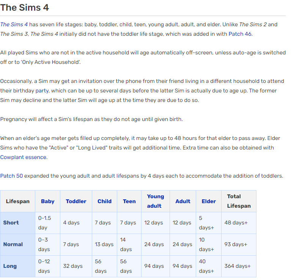Follow the Adult column header link
This screenshot has width=291, height=280.
coord(182,201)
